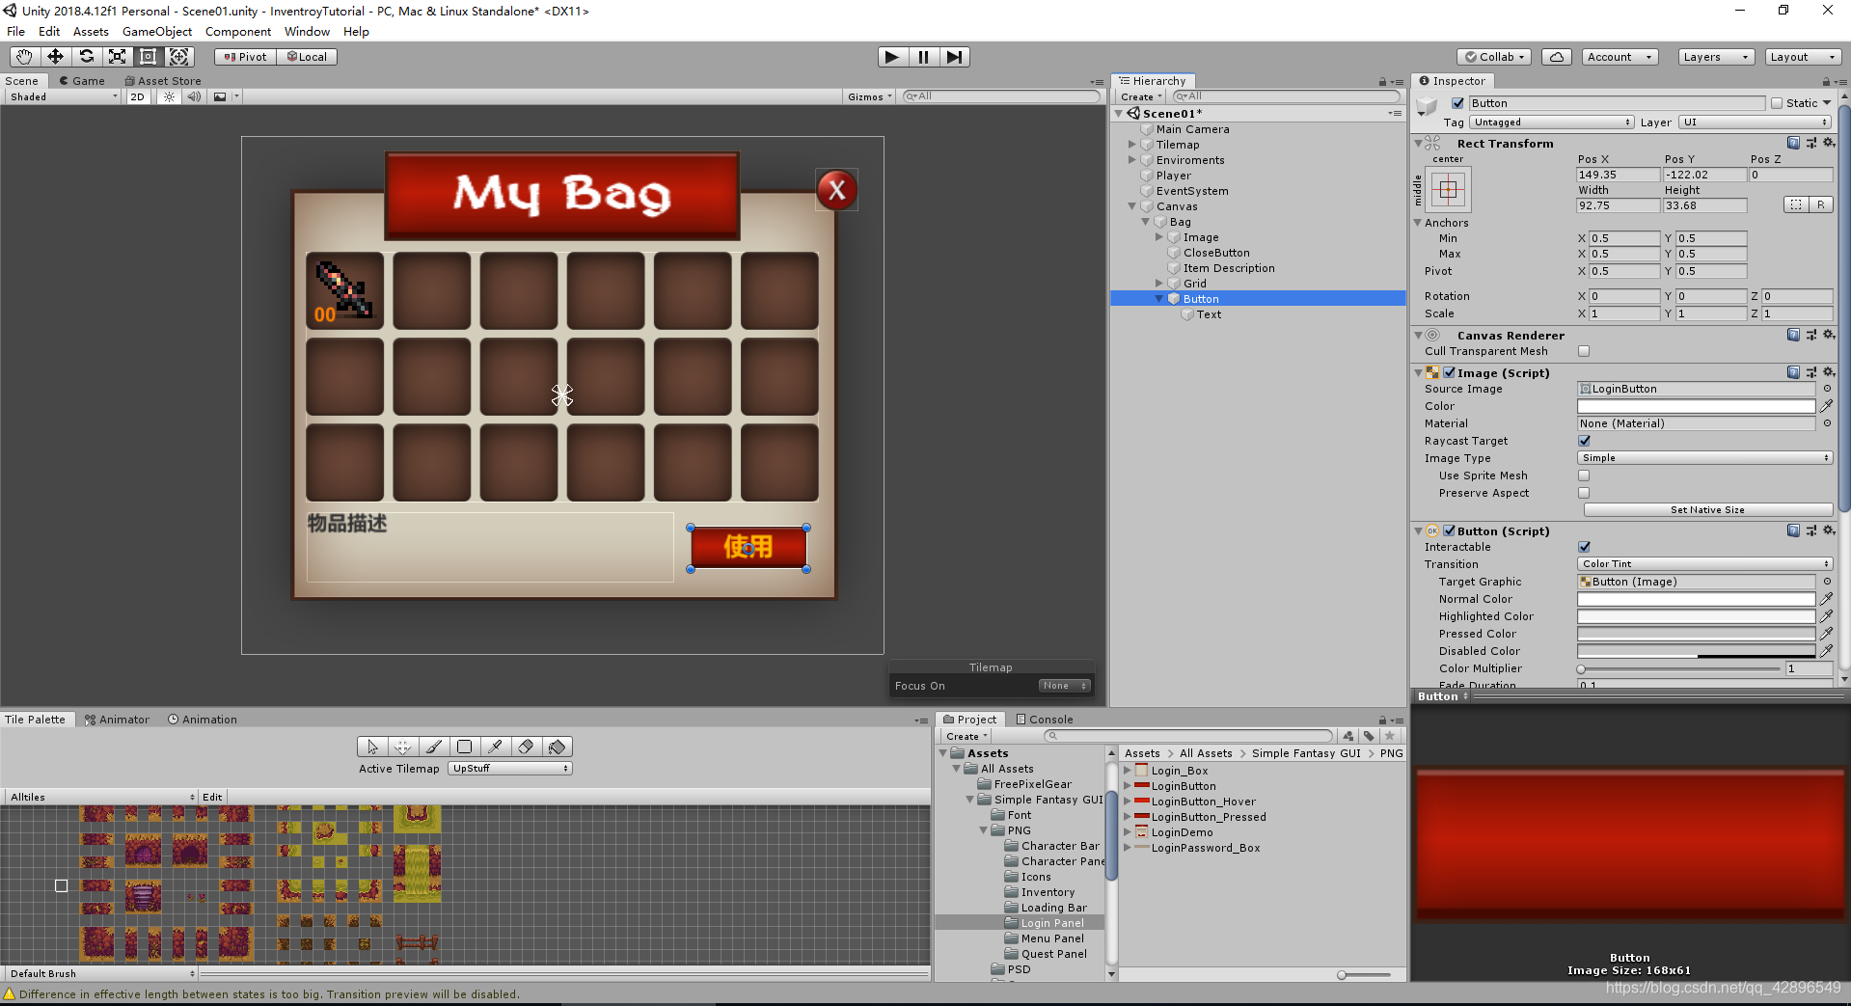The width and height of the screenshot is (1851, 1006).
Task: Select the Brush tool in Tile Palette
Action: coord(433,747)
